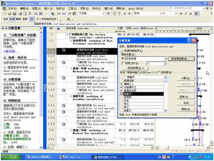This screenshot has width=214, height=161.
Task: Open the 所有资源 filter dropdown
Action: (x=165, y=59)
